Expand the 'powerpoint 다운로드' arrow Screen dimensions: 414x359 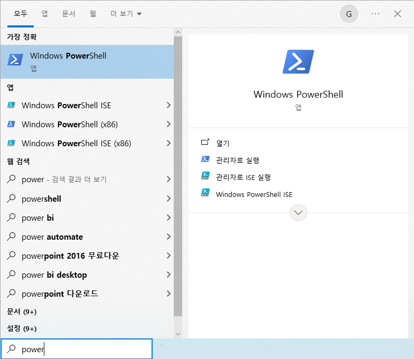[x=168, y=294]
